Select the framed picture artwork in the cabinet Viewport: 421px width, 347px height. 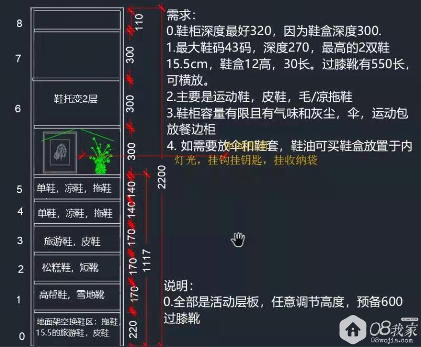pyautogui.click(x=60, y=152)
